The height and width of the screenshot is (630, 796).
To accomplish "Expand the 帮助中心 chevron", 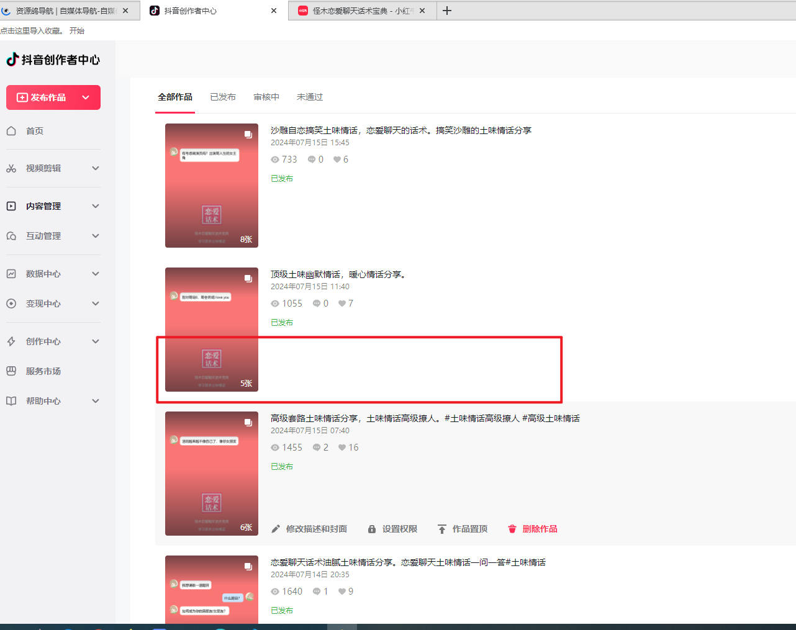I will point(96,401).
